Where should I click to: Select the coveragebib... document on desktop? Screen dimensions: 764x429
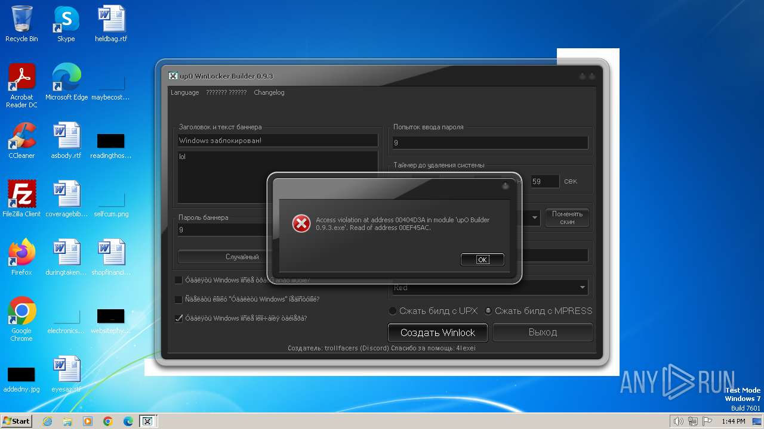[66, 199]
